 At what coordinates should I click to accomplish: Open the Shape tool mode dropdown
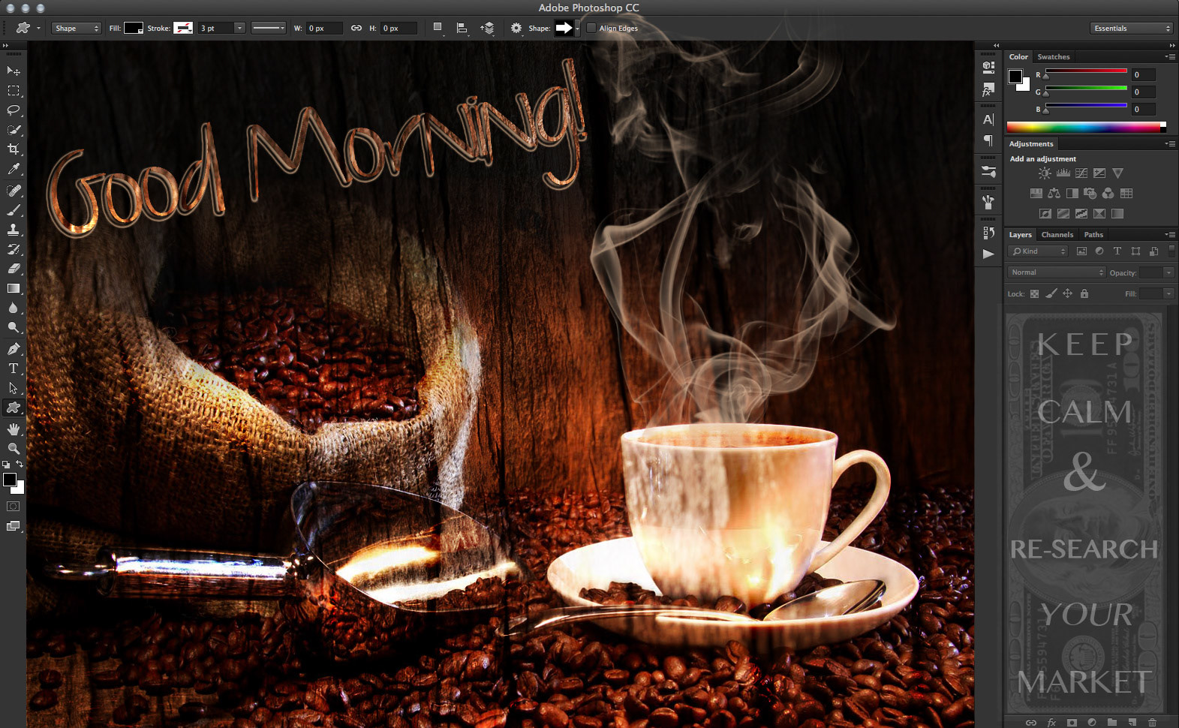click(77, 29)
